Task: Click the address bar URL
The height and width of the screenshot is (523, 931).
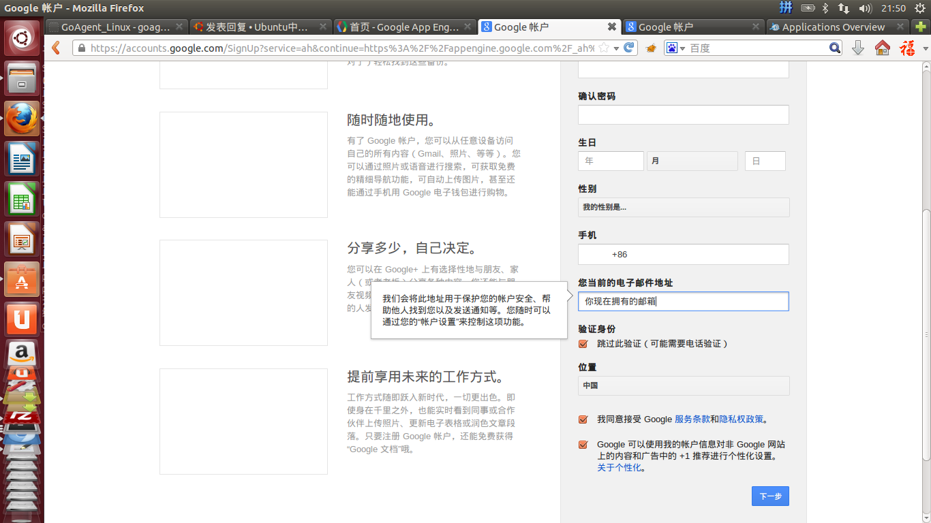Action: tap(342, 48)
